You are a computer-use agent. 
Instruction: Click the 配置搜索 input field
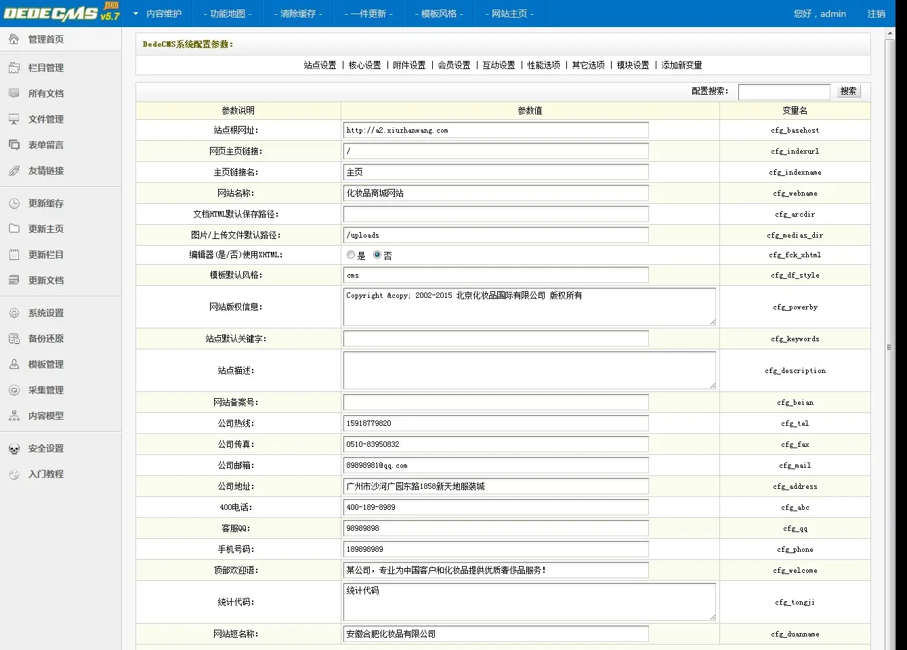tap(784, 91)
